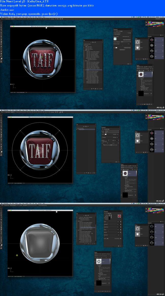Open material preset picker in Materials properties
Viewport: 165px width, 296px height.
pos(119,216)
